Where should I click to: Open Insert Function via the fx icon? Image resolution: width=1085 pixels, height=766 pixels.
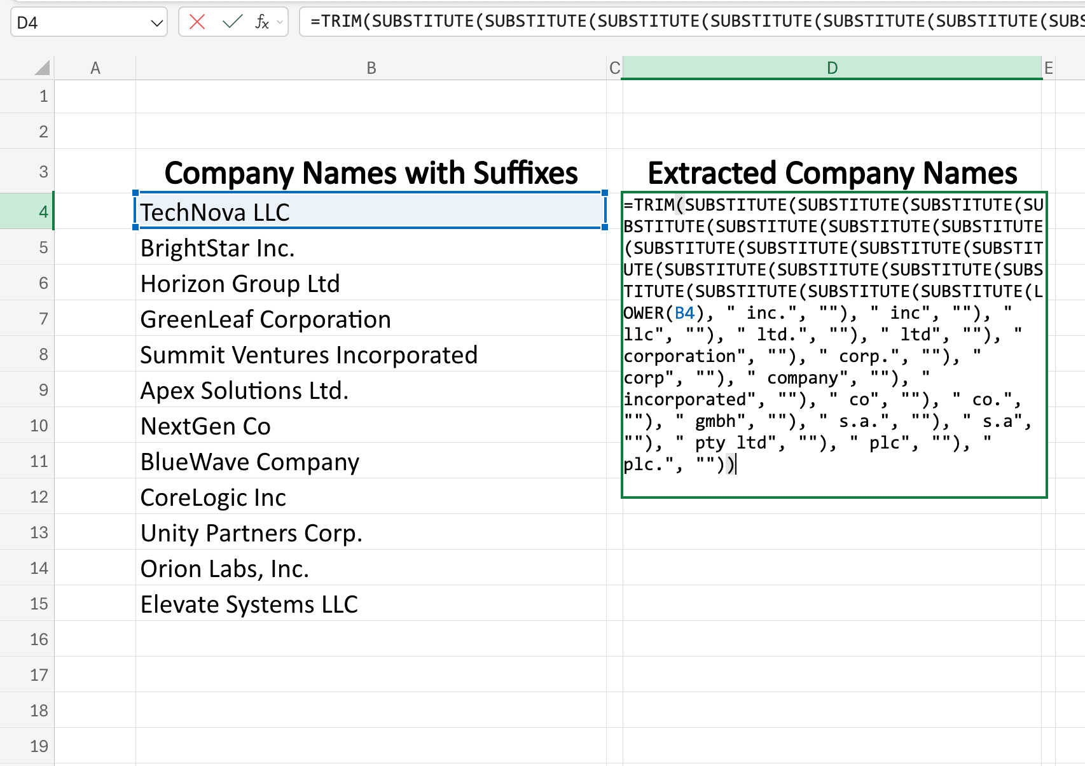click(x=261, y=21)
